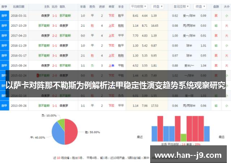Click handicap value 0.98 in 2017-10-29 row
The image size is (231, 167).
pos(175,26)
